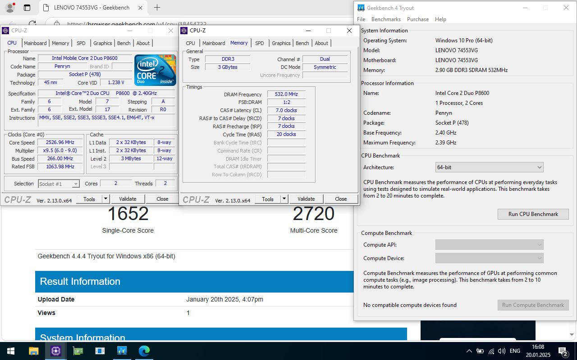Click the DRAM Frequency value 532.0 MHz
The image size is (577, 360).
(287, 94)
